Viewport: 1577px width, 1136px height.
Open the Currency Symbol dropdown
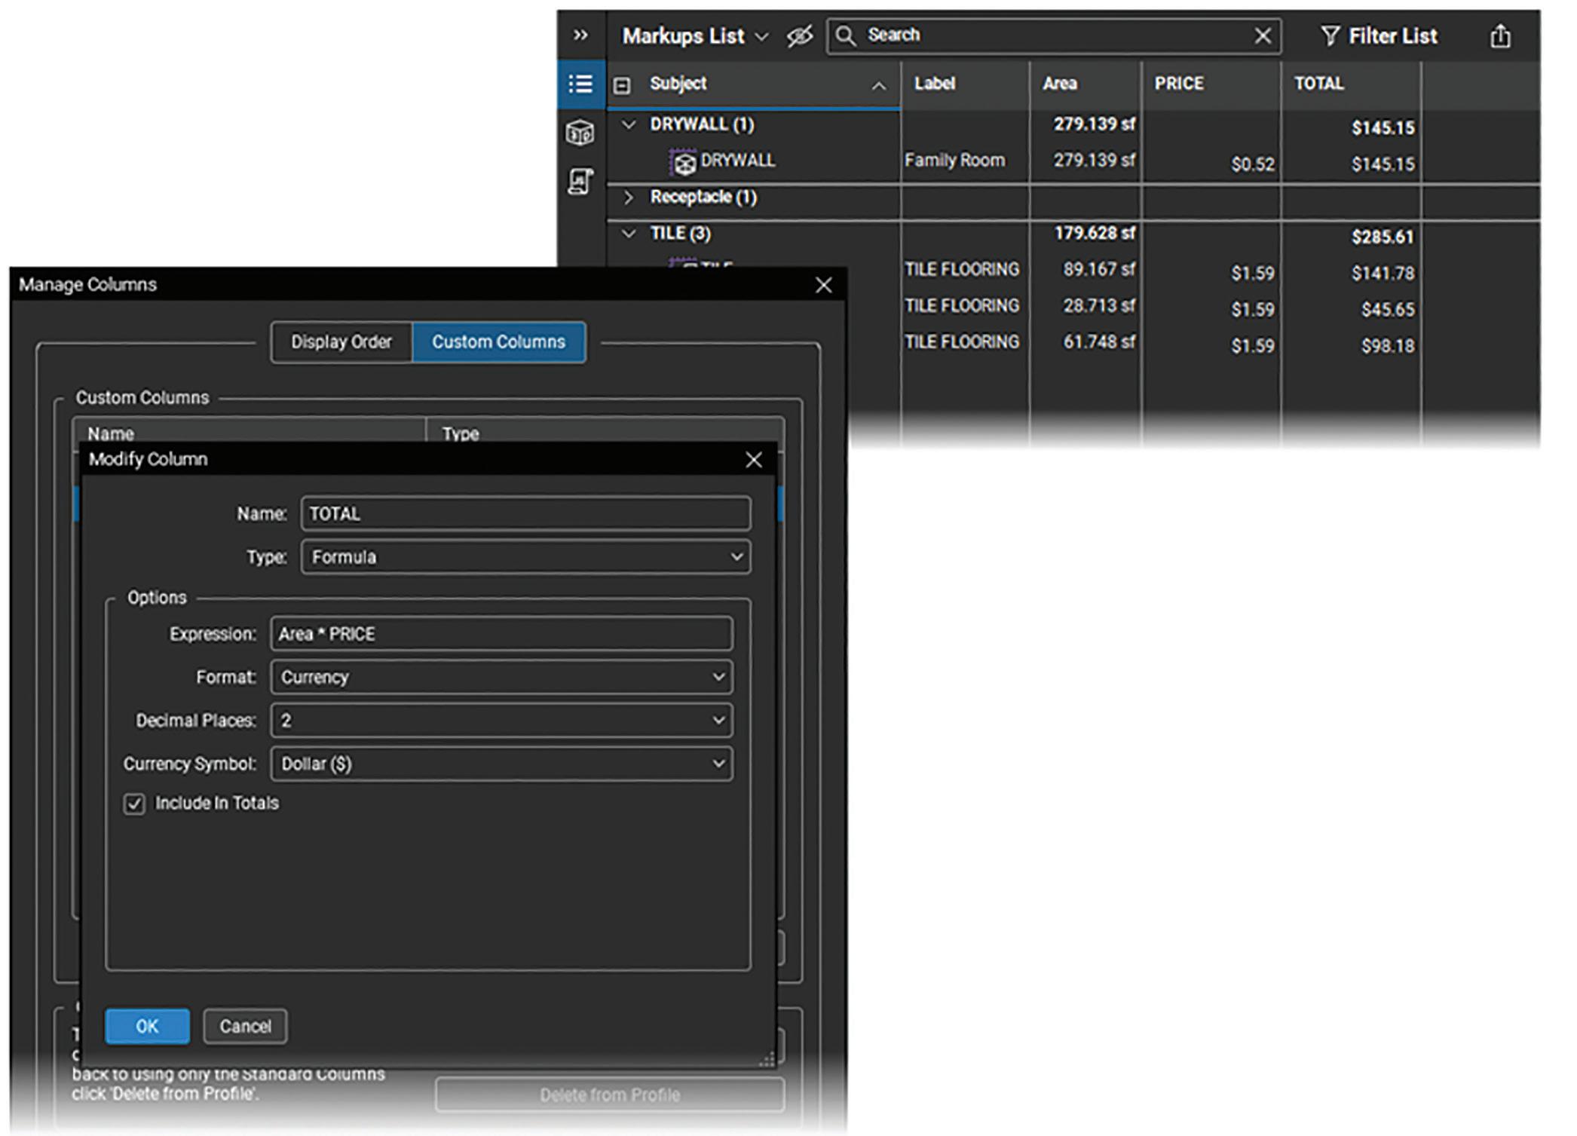501,764
